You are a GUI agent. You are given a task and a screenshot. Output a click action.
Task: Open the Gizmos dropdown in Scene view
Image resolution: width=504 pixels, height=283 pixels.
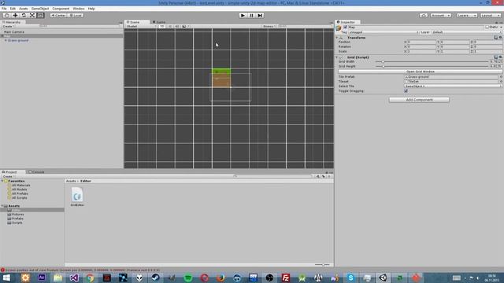coord(269,26)
